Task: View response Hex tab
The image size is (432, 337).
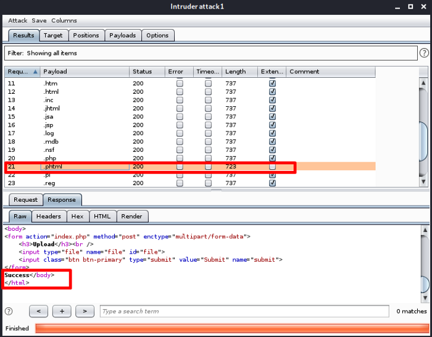Action: tap(77, 216)
